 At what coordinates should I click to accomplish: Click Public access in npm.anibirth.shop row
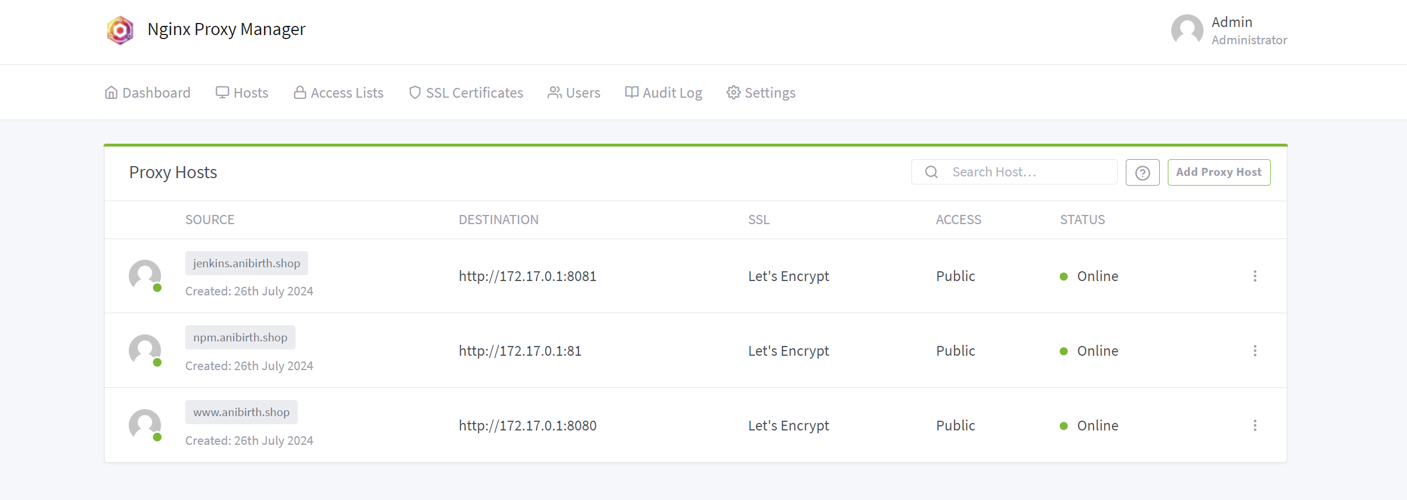point(956,351)
